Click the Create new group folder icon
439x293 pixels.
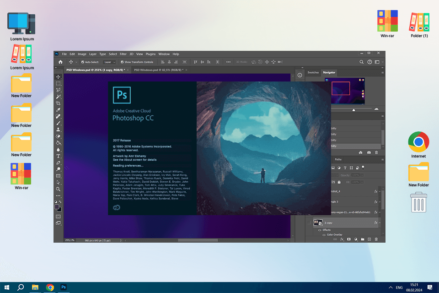pos(363,239)
